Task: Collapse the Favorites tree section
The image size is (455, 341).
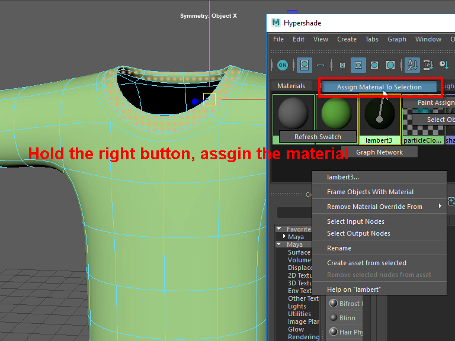Action: tap(279, 229)
